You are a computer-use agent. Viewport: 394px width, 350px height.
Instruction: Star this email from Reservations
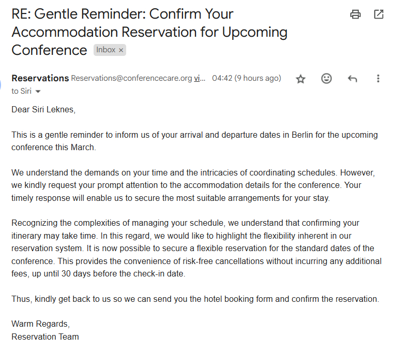[x=300, y=79]
